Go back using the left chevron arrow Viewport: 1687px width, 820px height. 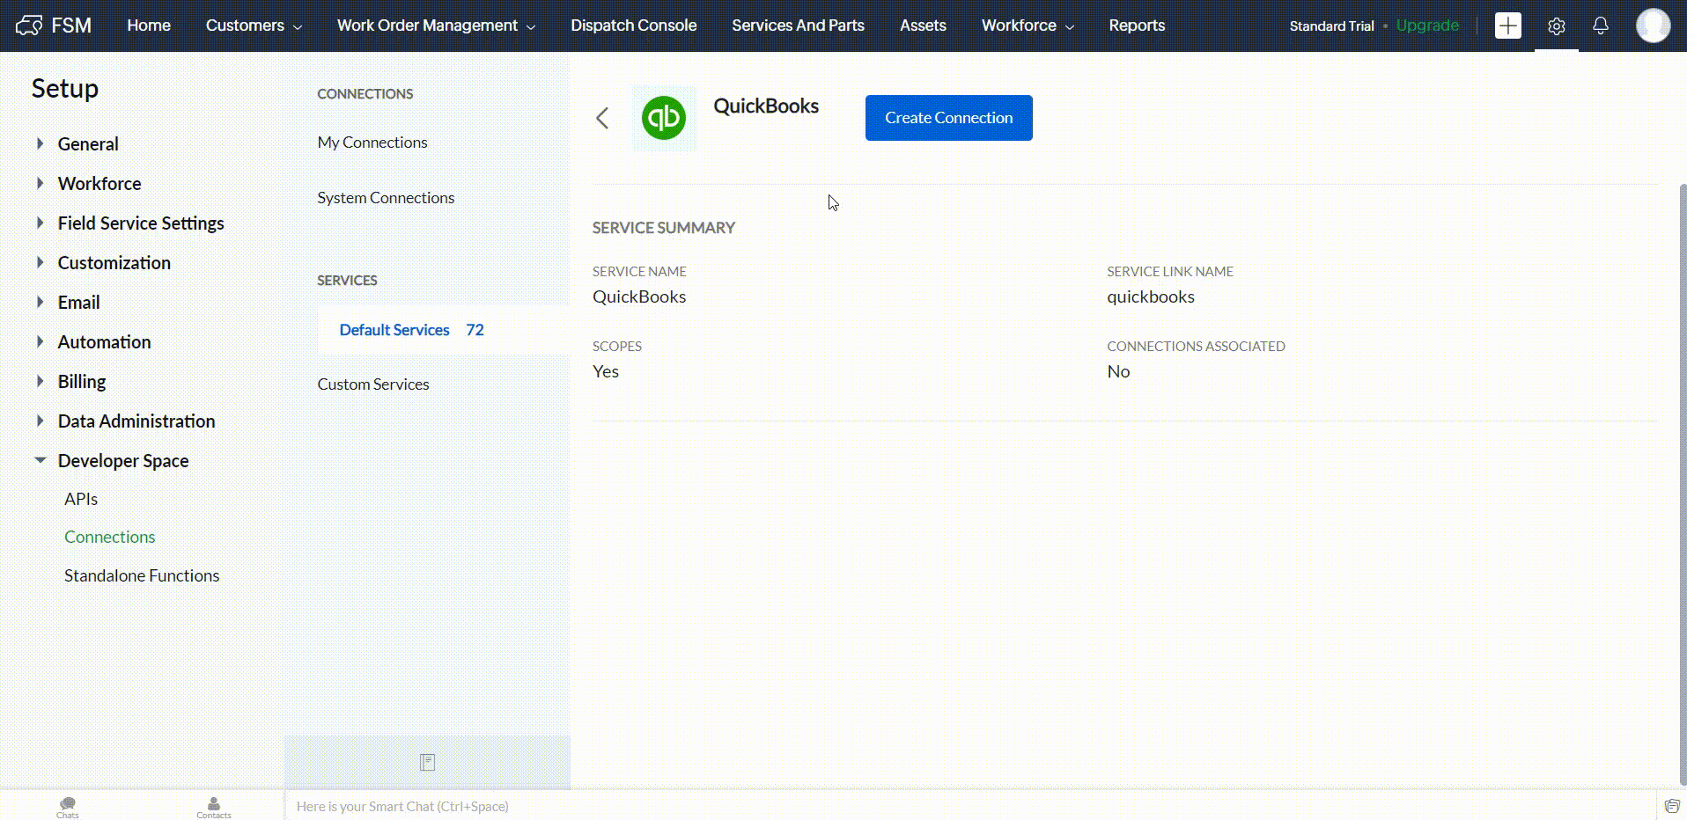pos(602,118)
